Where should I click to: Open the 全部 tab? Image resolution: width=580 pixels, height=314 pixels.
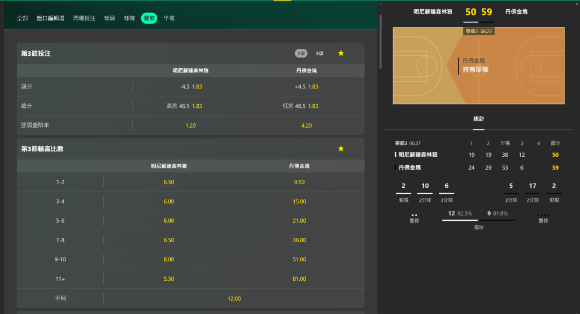22,18
